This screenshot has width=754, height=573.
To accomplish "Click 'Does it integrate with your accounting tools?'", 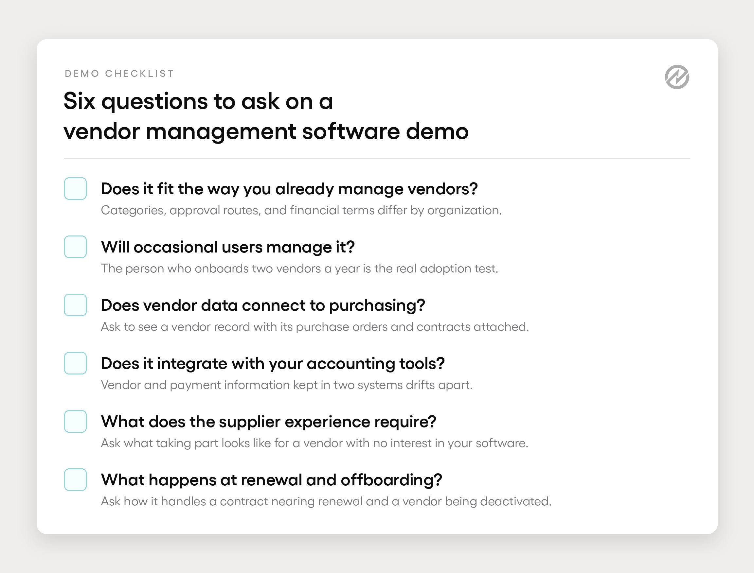I will (273, 364).
